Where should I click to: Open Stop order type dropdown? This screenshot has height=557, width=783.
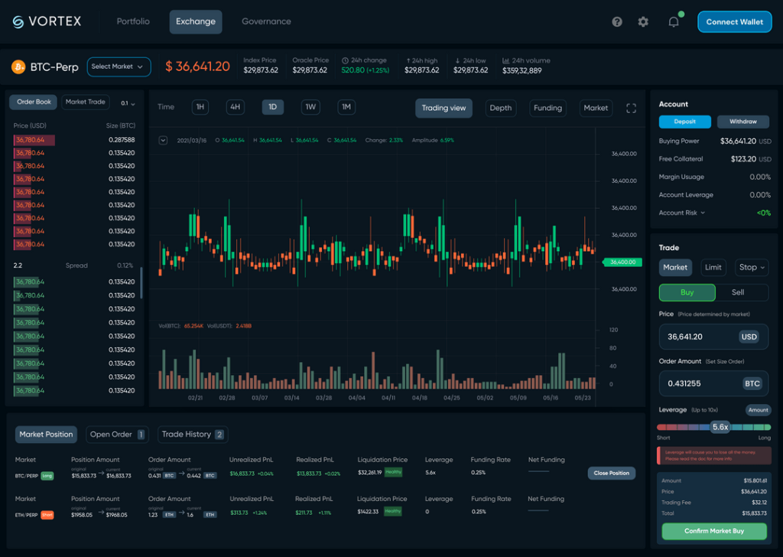(752, 267)
